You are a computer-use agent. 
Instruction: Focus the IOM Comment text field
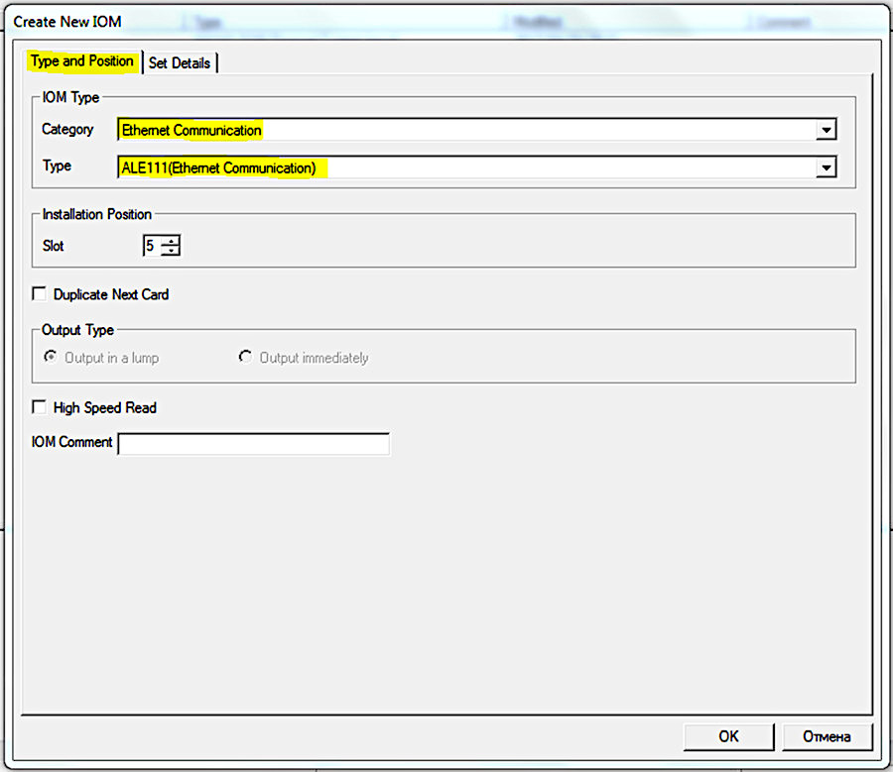254,444
